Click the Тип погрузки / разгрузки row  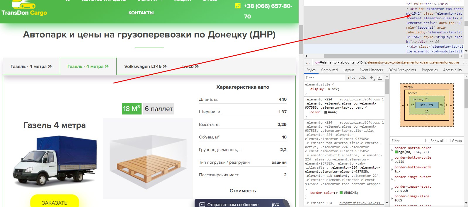point(243,162)
